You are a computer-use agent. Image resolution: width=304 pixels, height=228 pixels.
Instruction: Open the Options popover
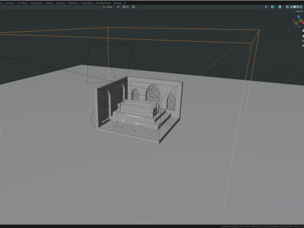click(300, 11)
